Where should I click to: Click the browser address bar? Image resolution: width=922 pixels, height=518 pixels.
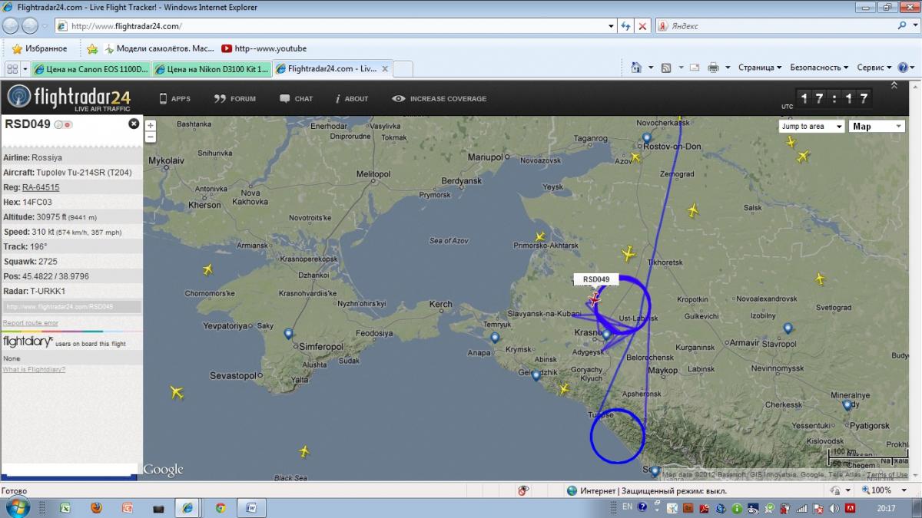click(x=330, y=26)
